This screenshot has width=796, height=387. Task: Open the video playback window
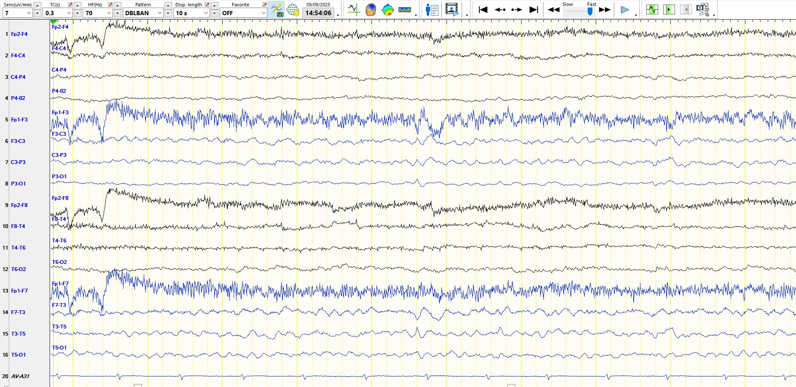click(452, 10)
